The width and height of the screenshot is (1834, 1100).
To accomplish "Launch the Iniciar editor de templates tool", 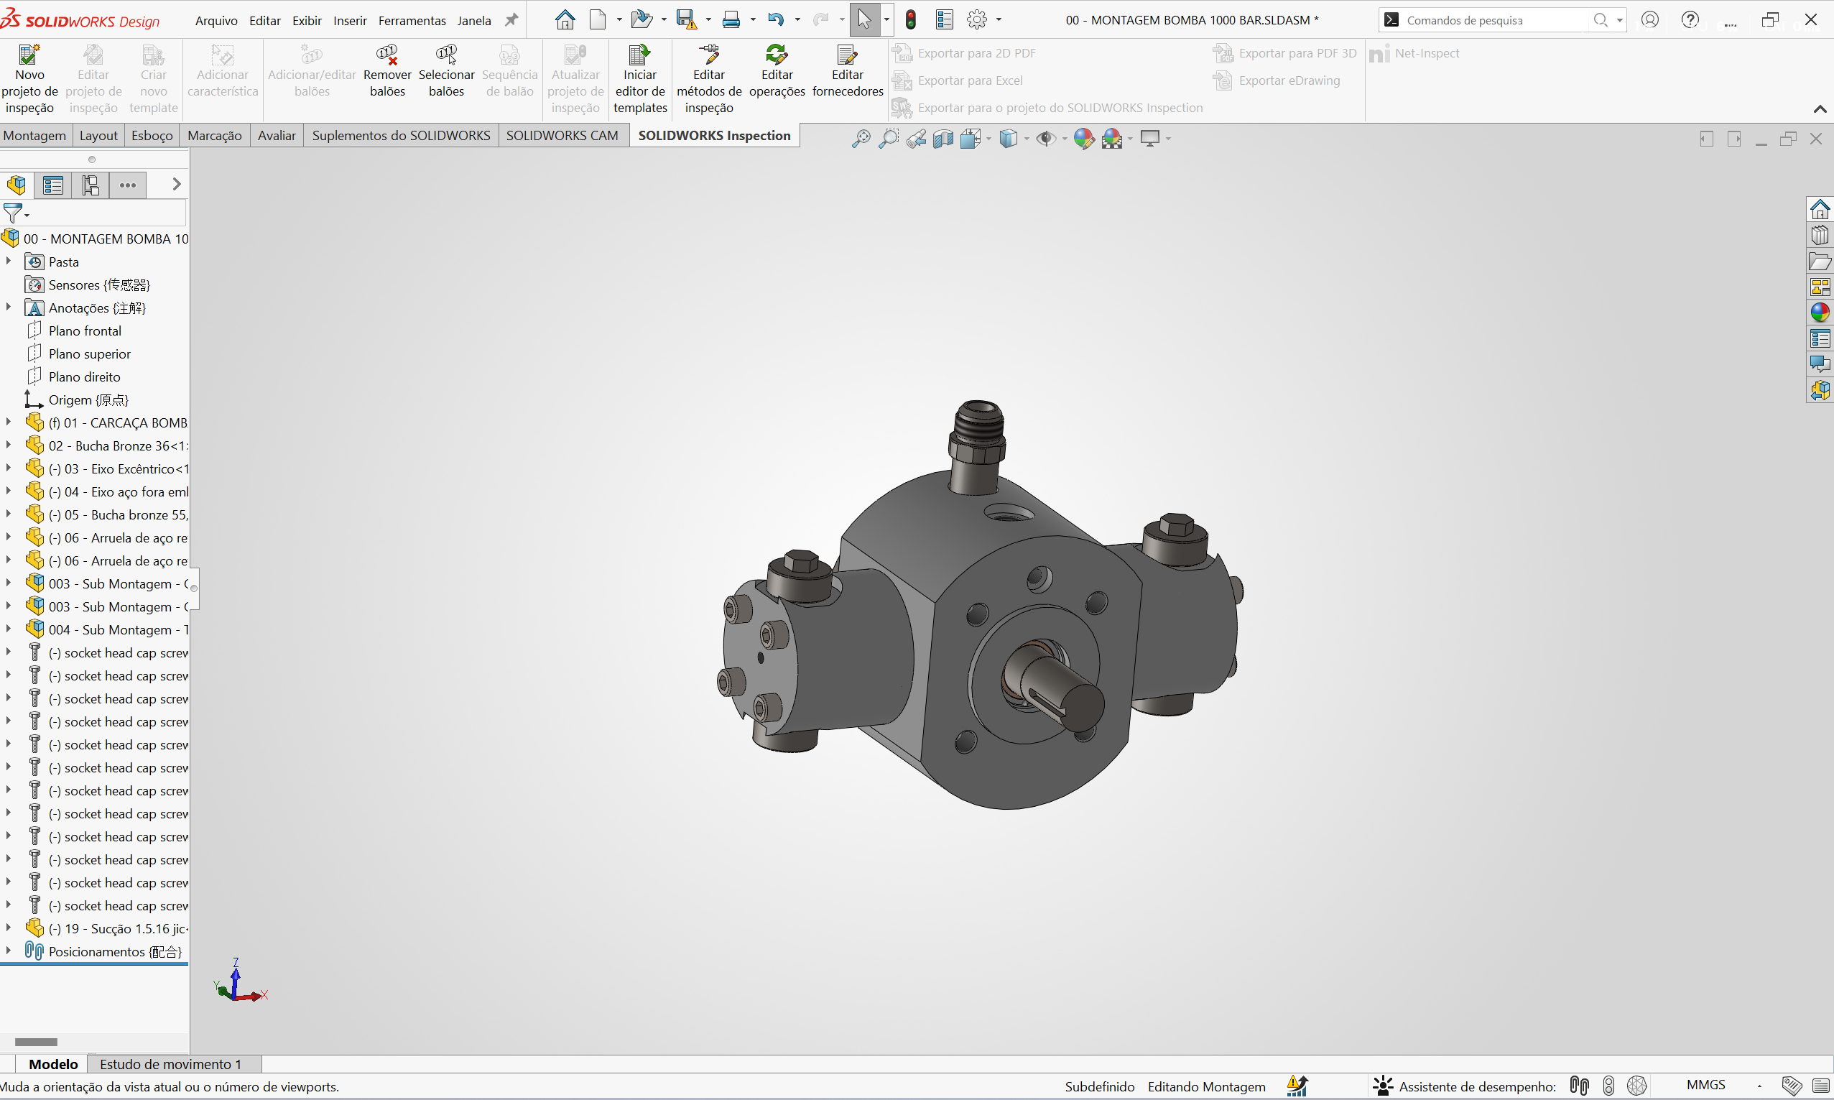I will coord(640,79).
